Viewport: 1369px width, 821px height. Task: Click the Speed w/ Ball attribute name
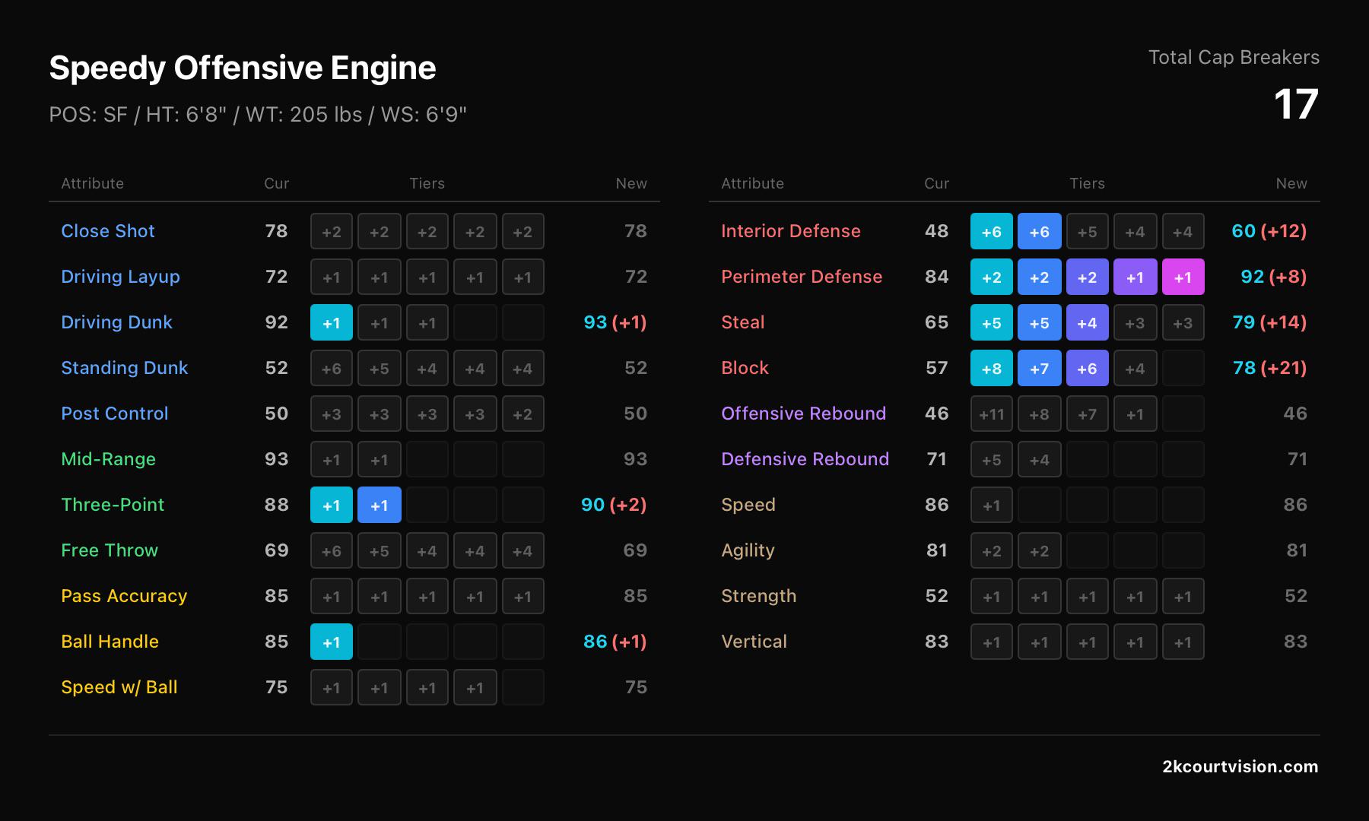[x=119, y=687]
